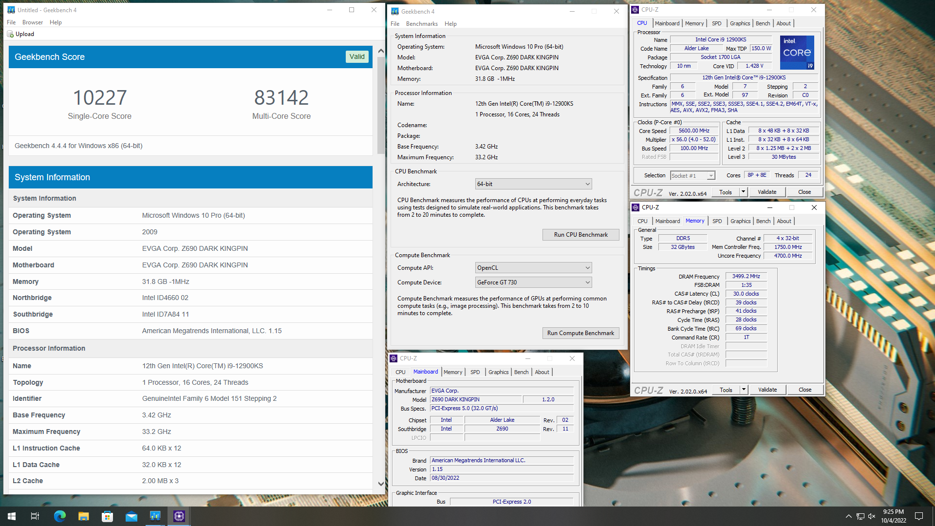The width and height of the screenshot is (935, 526).
Task: Click Close button in top CPU-Z window
Action: (x=804, y=192)
